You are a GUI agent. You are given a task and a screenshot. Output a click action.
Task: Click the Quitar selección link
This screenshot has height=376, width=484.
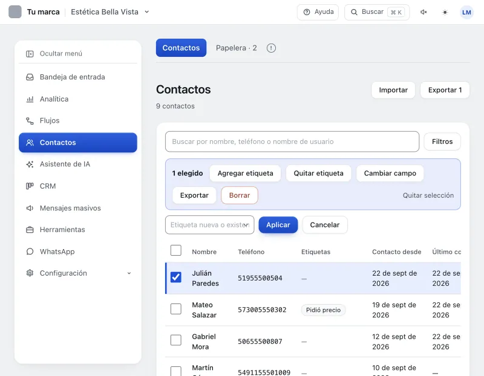[428, 195]
